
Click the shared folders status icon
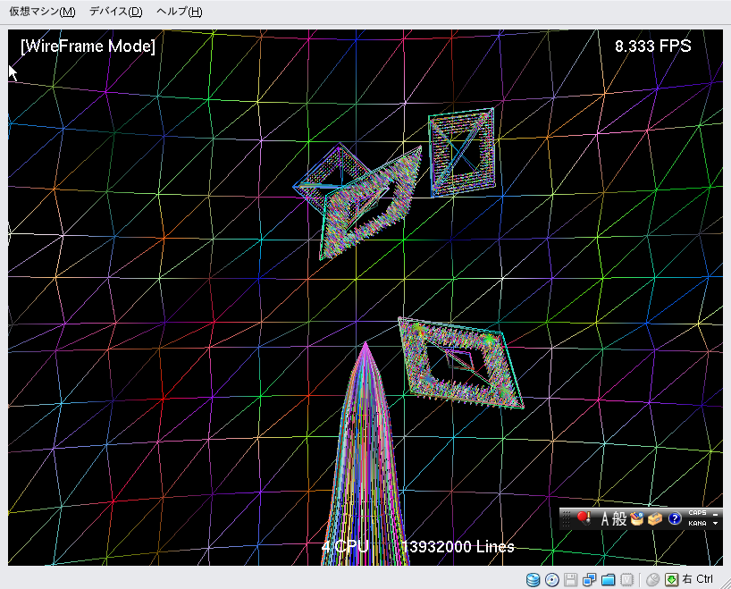click(608, 579)
